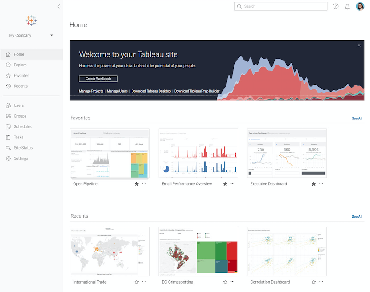The height and width of the screenshot is (292, 370).
Task: Open the Explore compass icon
Action: point(8,65)
